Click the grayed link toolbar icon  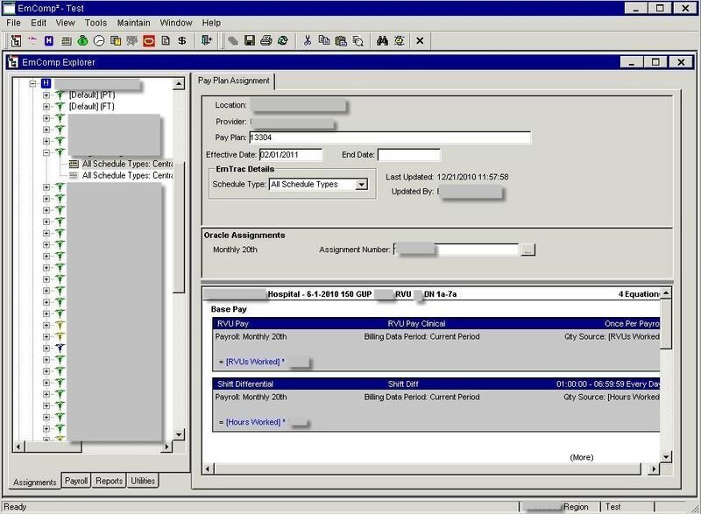233,41
